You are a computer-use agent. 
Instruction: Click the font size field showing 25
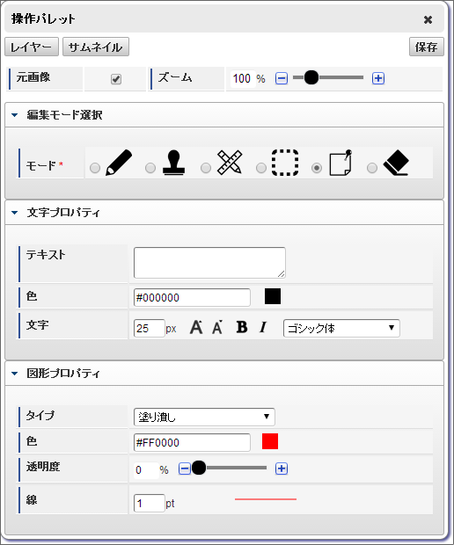pos(149,329)
